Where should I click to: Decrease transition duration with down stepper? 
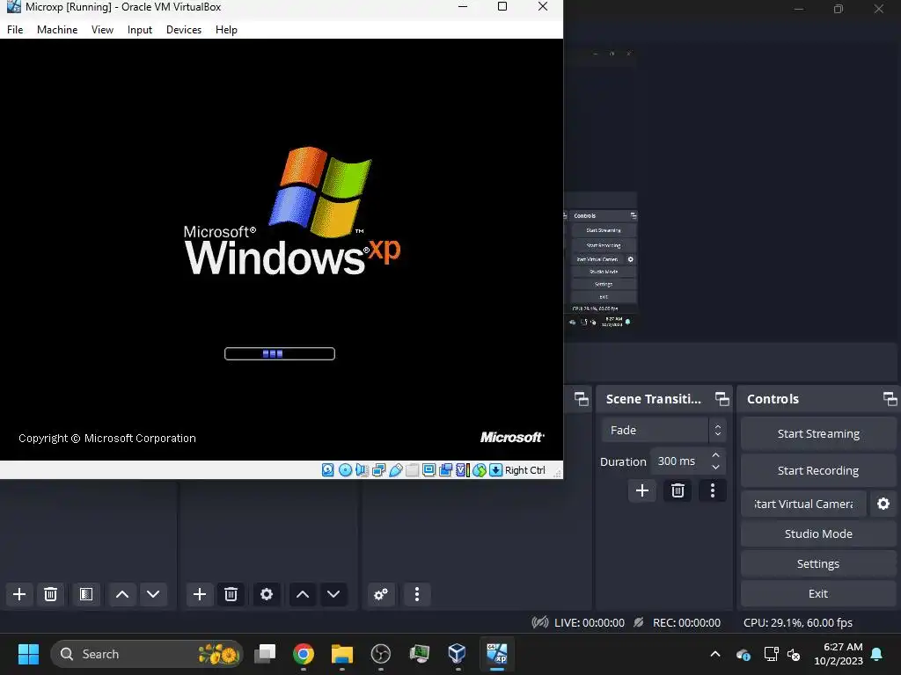click(x=716, y=468)
